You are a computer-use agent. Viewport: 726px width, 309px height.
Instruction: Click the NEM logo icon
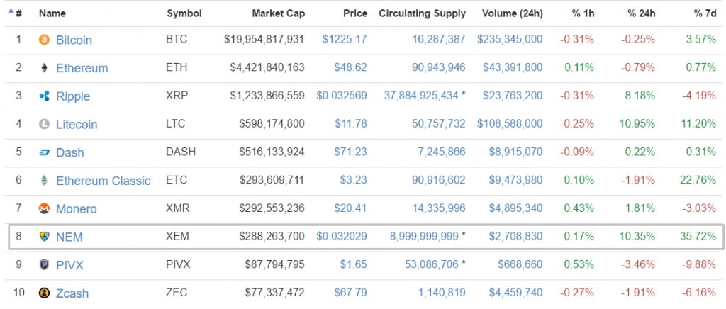click(x=44, y=237)
